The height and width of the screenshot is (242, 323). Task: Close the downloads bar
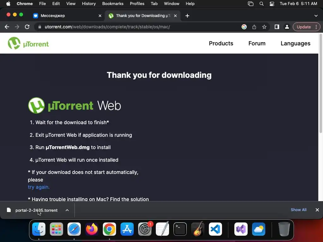317,210
